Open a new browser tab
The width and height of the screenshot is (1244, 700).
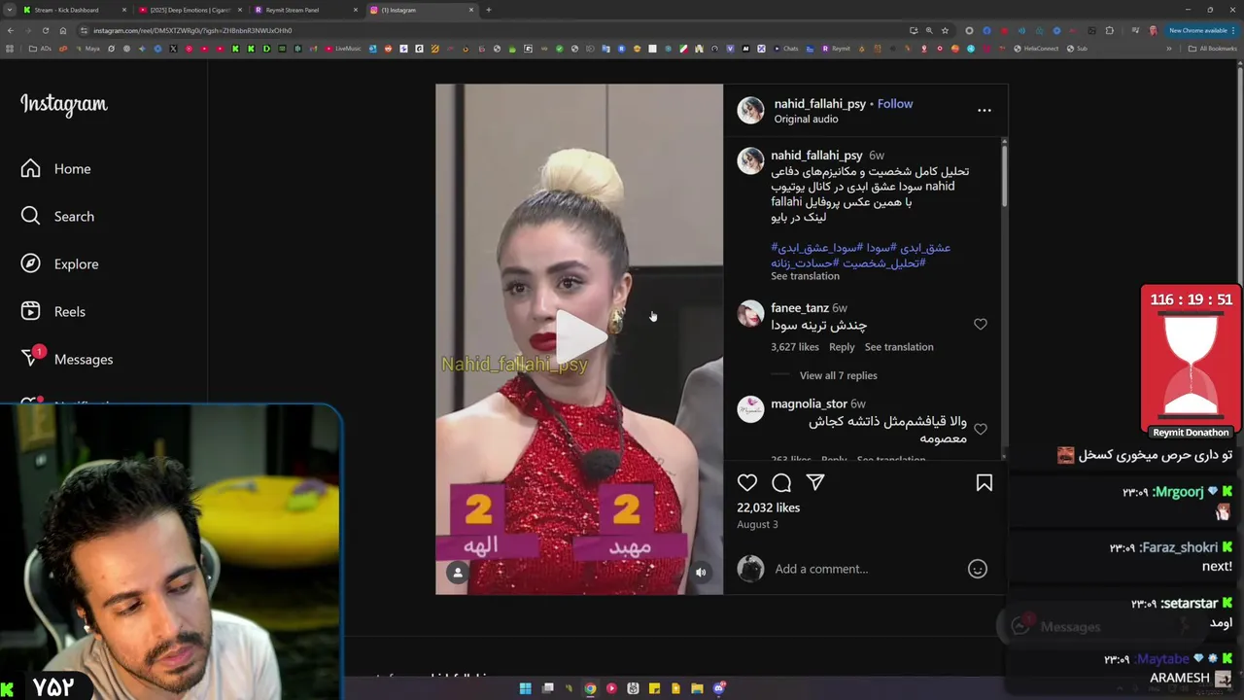[488, 10]
